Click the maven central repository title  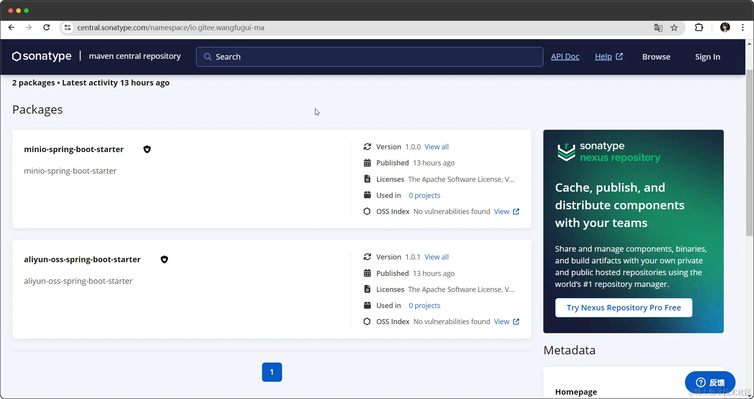click(x=135, y=56)
